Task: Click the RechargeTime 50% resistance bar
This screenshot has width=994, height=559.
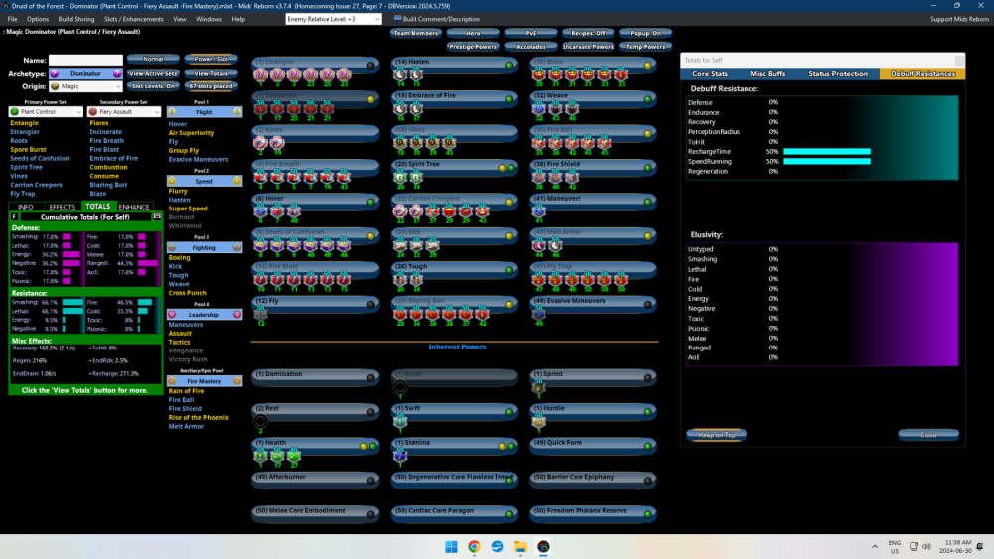Action: (827, 152)
